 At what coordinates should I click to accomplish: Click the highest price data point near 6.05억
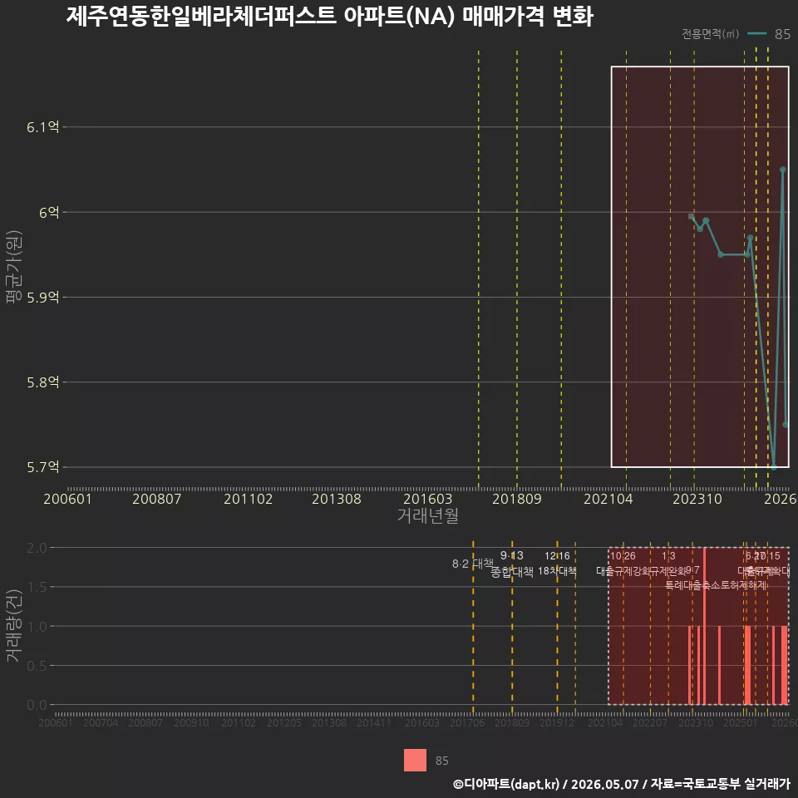pyautogui.click(x=783, y=170)
